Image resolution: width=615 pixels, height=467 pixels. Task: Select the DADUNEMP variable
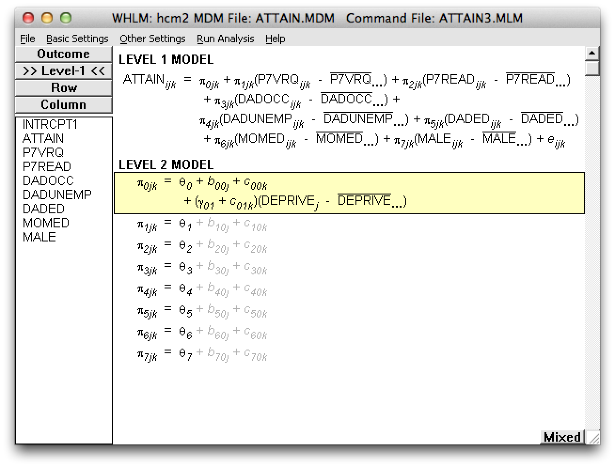tap(57, 195)
